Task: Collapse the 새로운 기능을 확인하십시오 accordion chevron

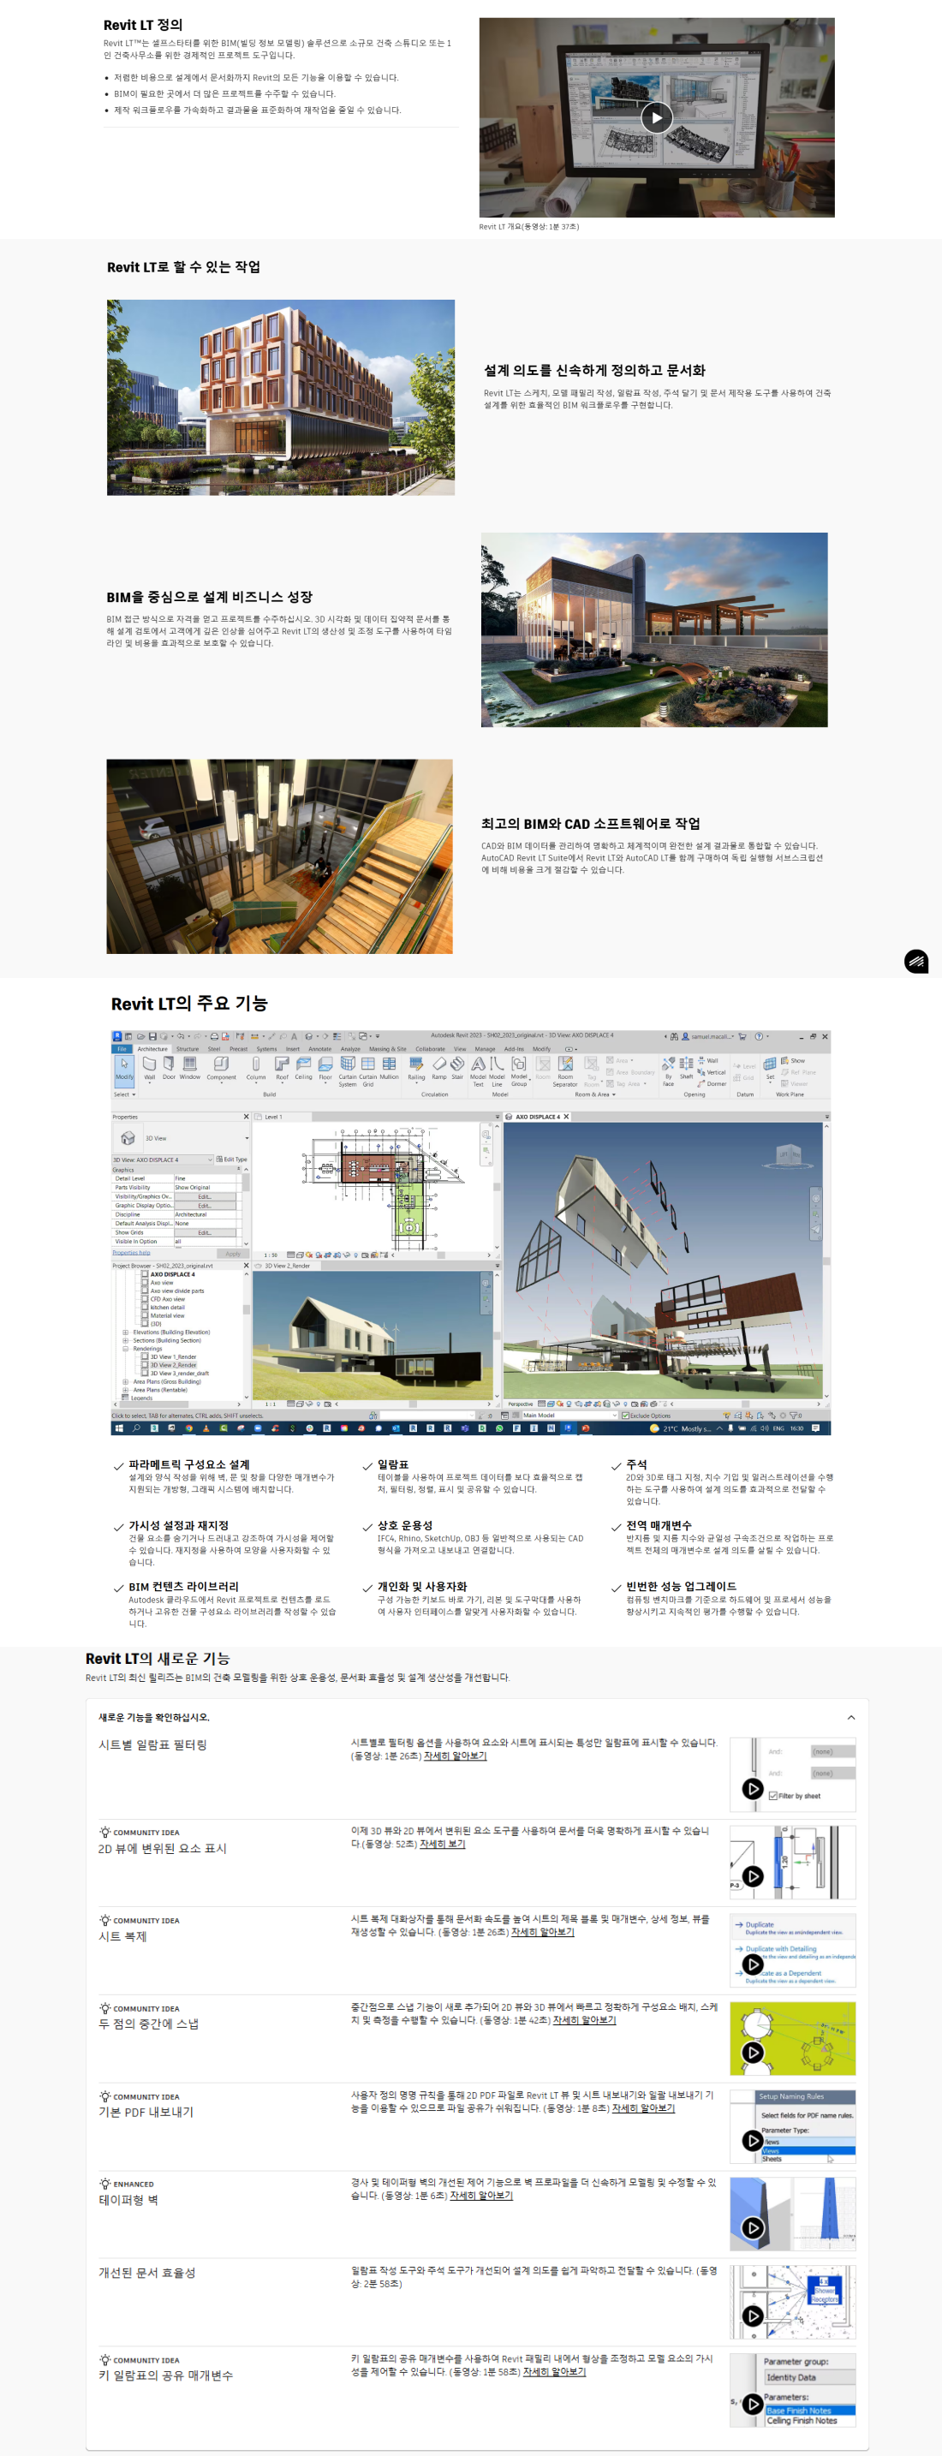Action: [x=850, y=1718]
